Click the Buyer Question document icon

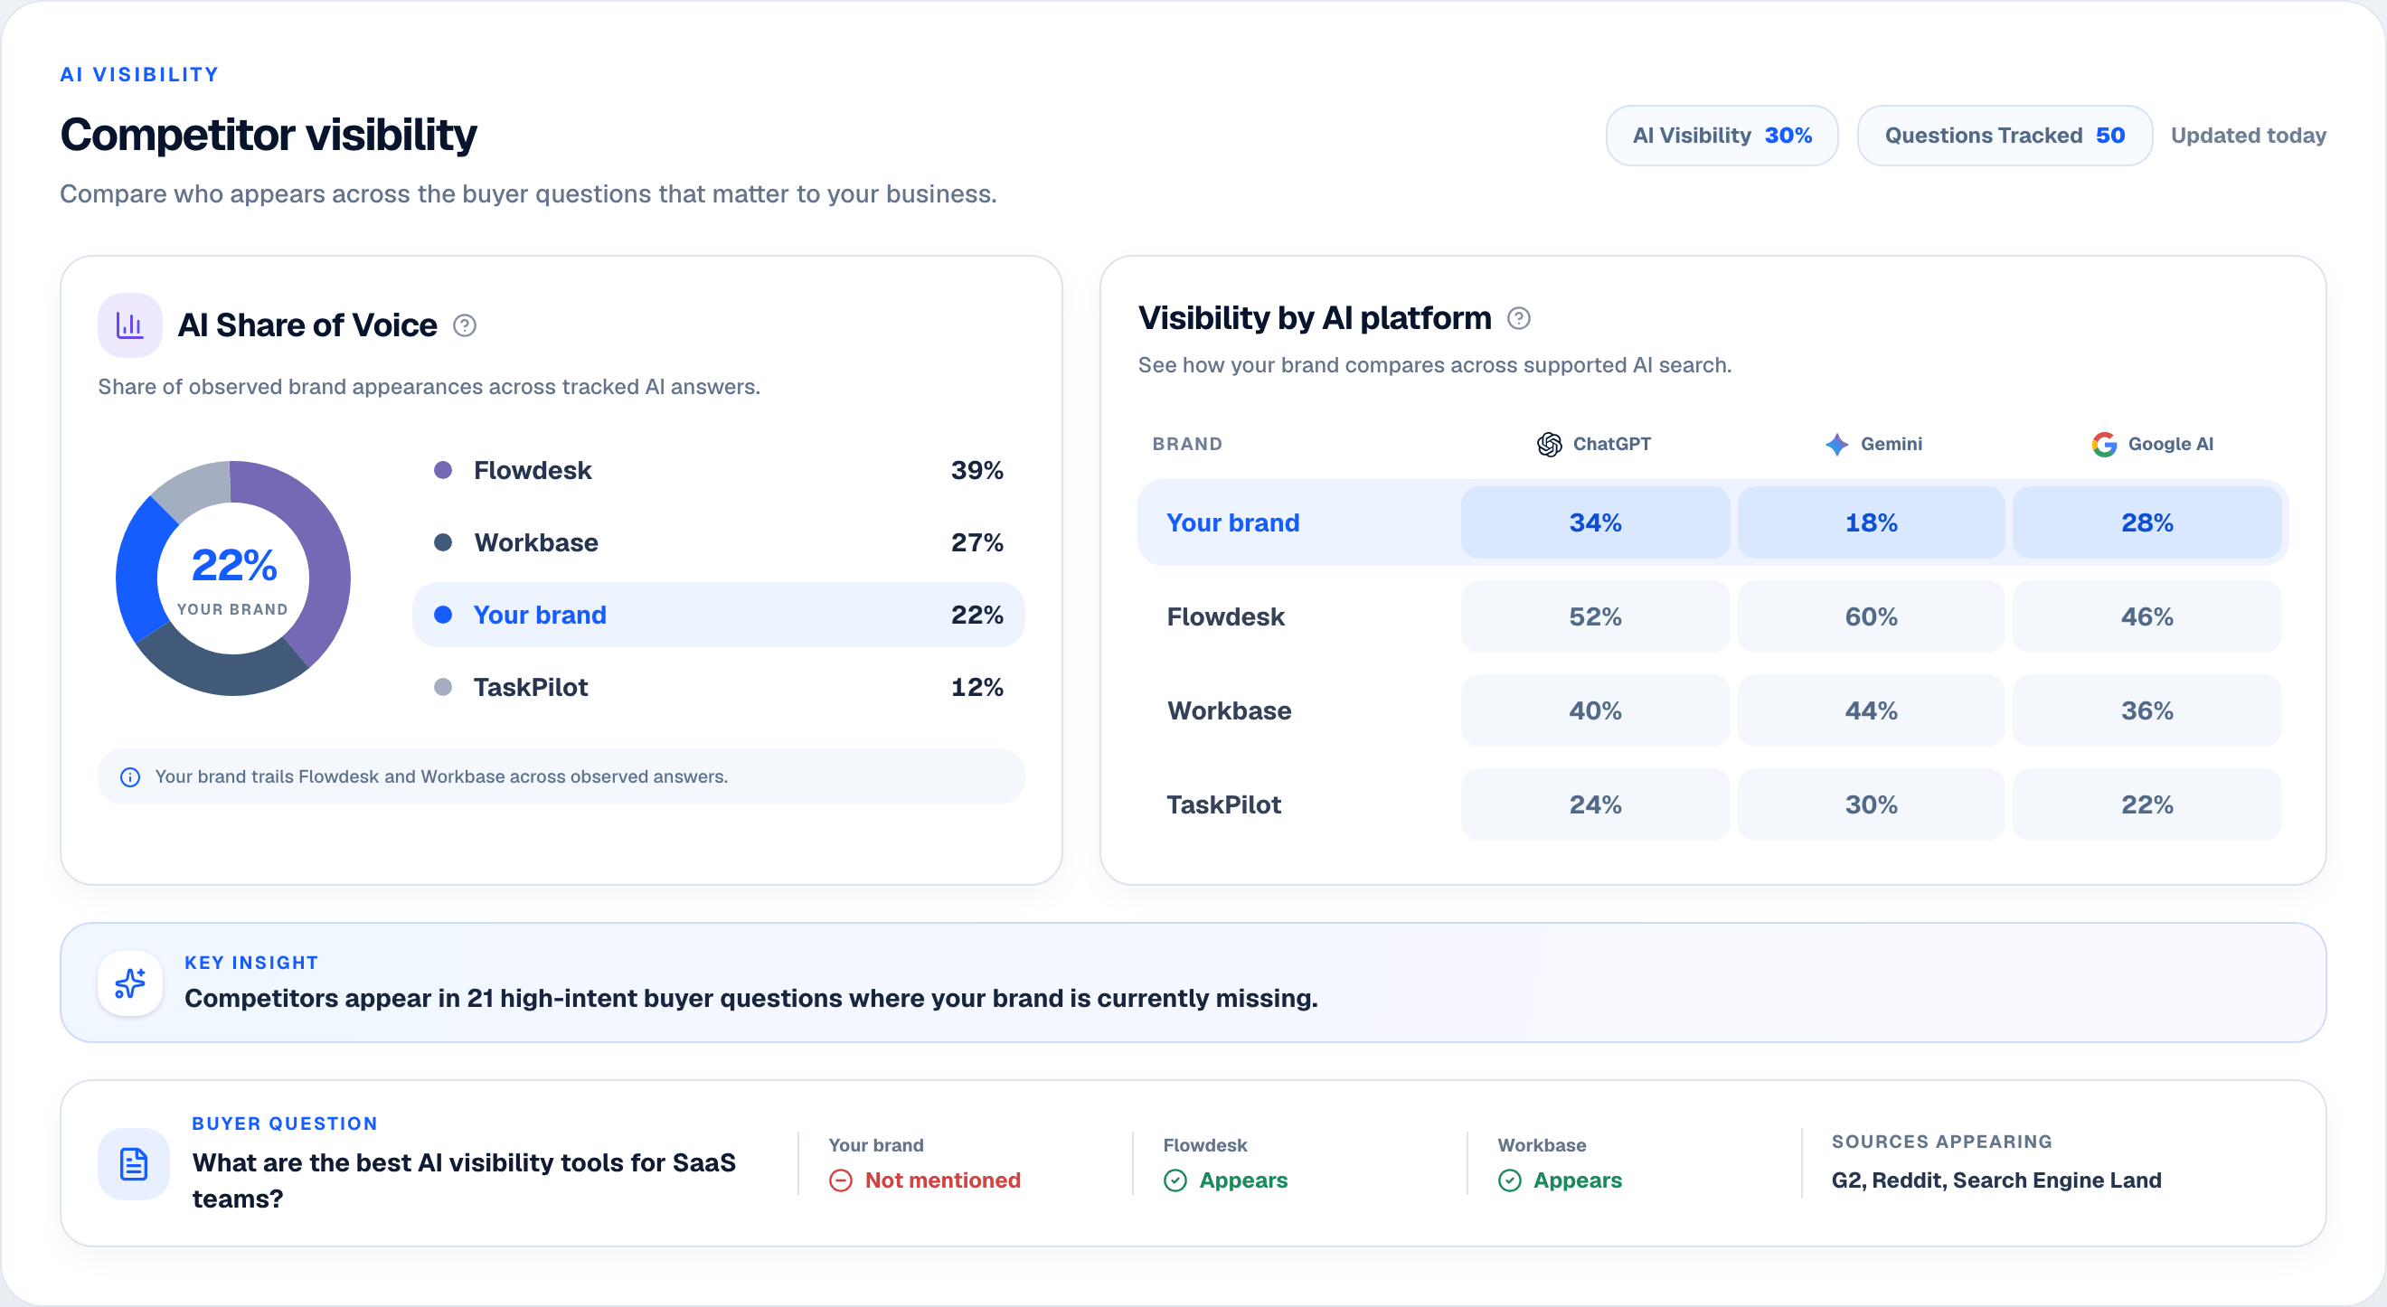point(134,1164)
